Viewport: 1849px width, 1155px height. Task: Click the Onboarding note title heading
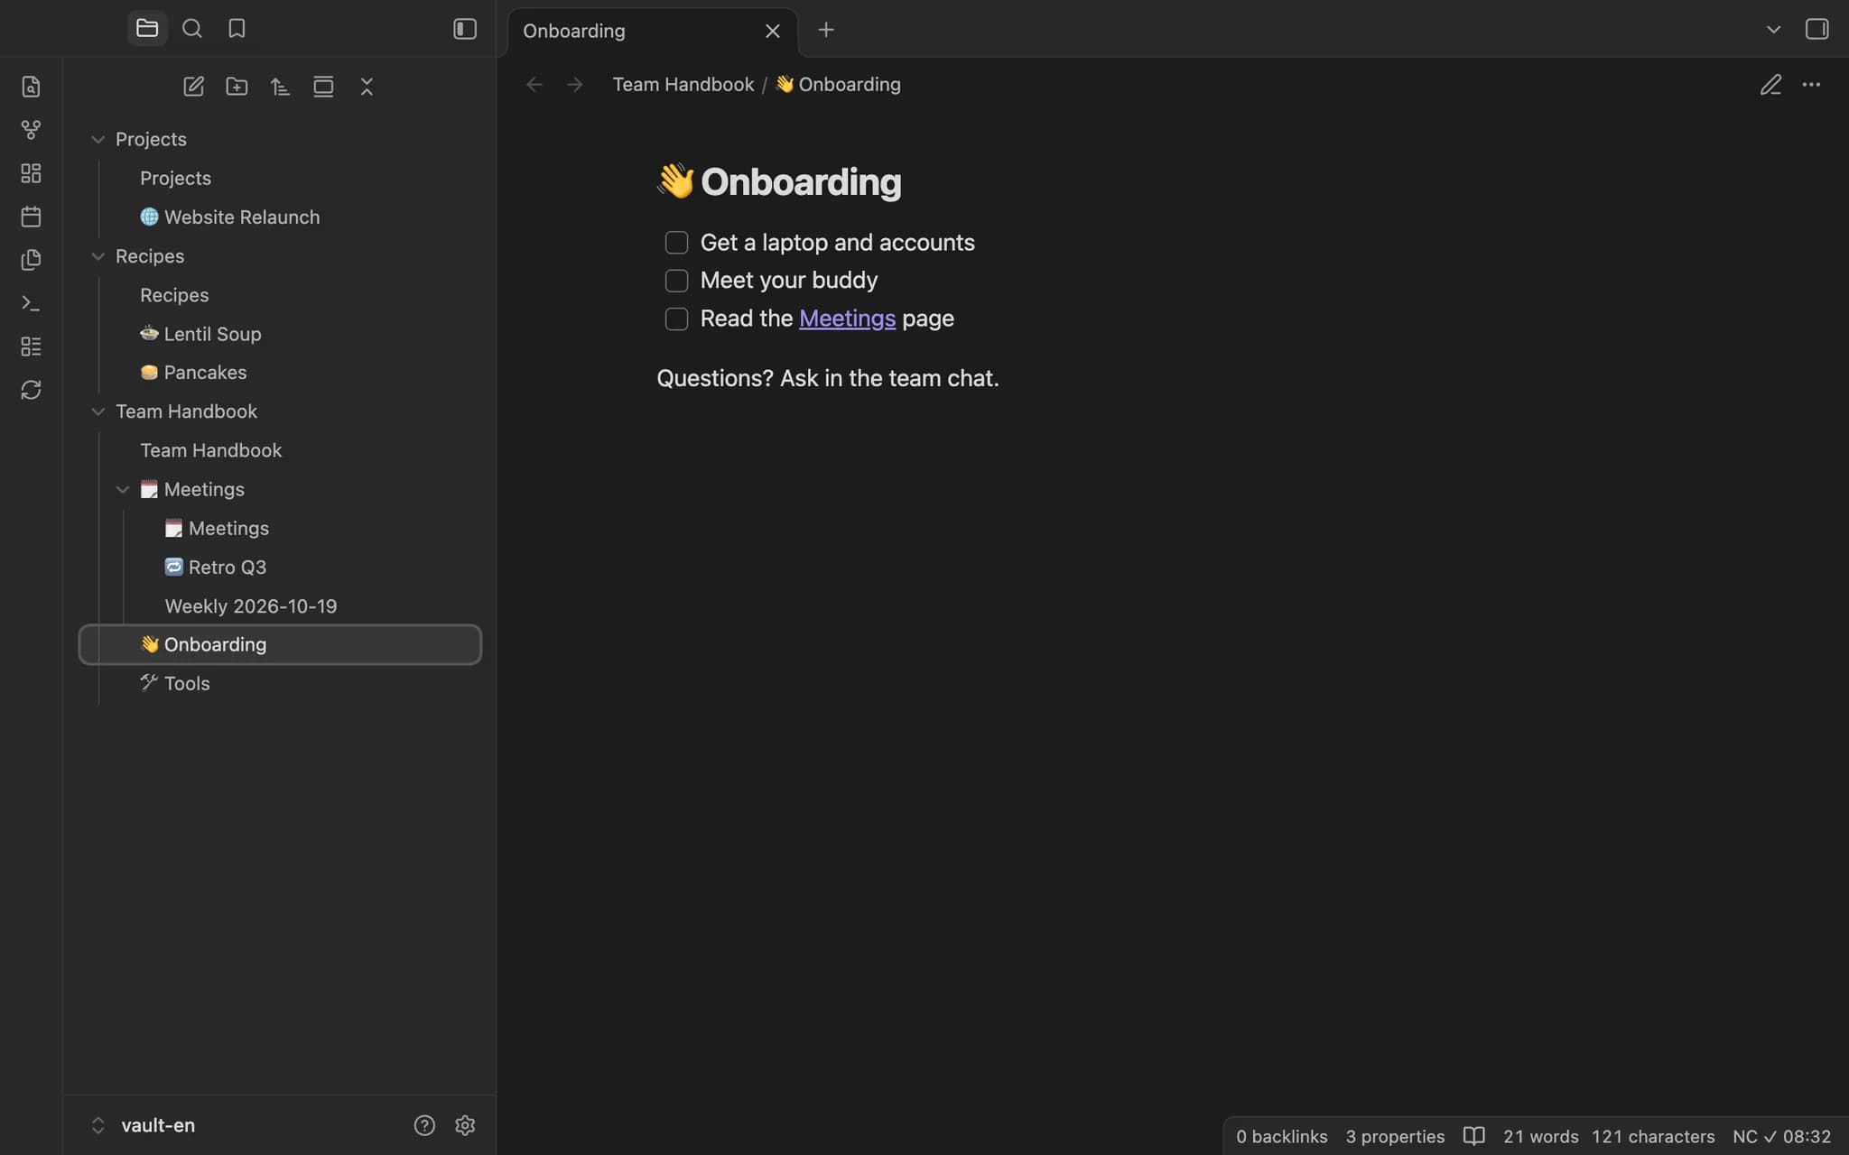point(779,181)
